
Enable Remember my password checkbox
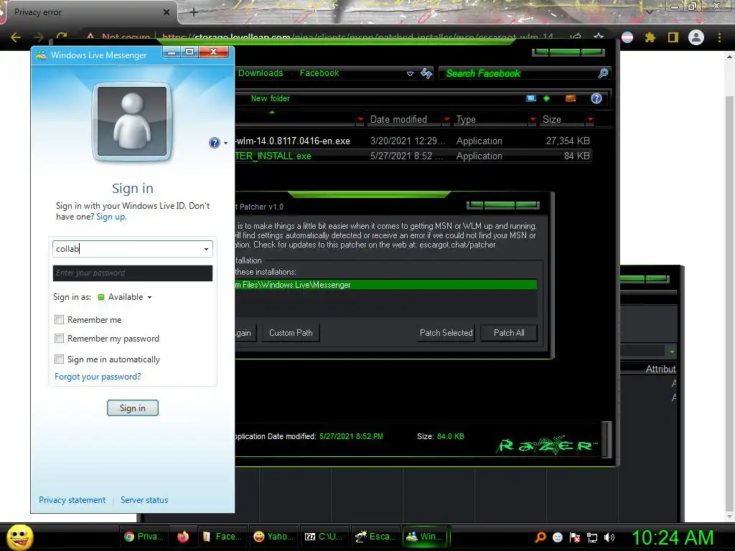[x=59, y=339]
